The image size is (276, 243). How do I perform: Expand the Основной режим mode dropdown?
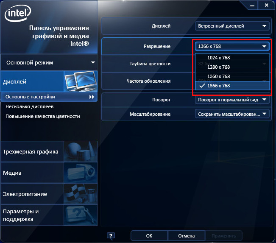tap(49, 62)
